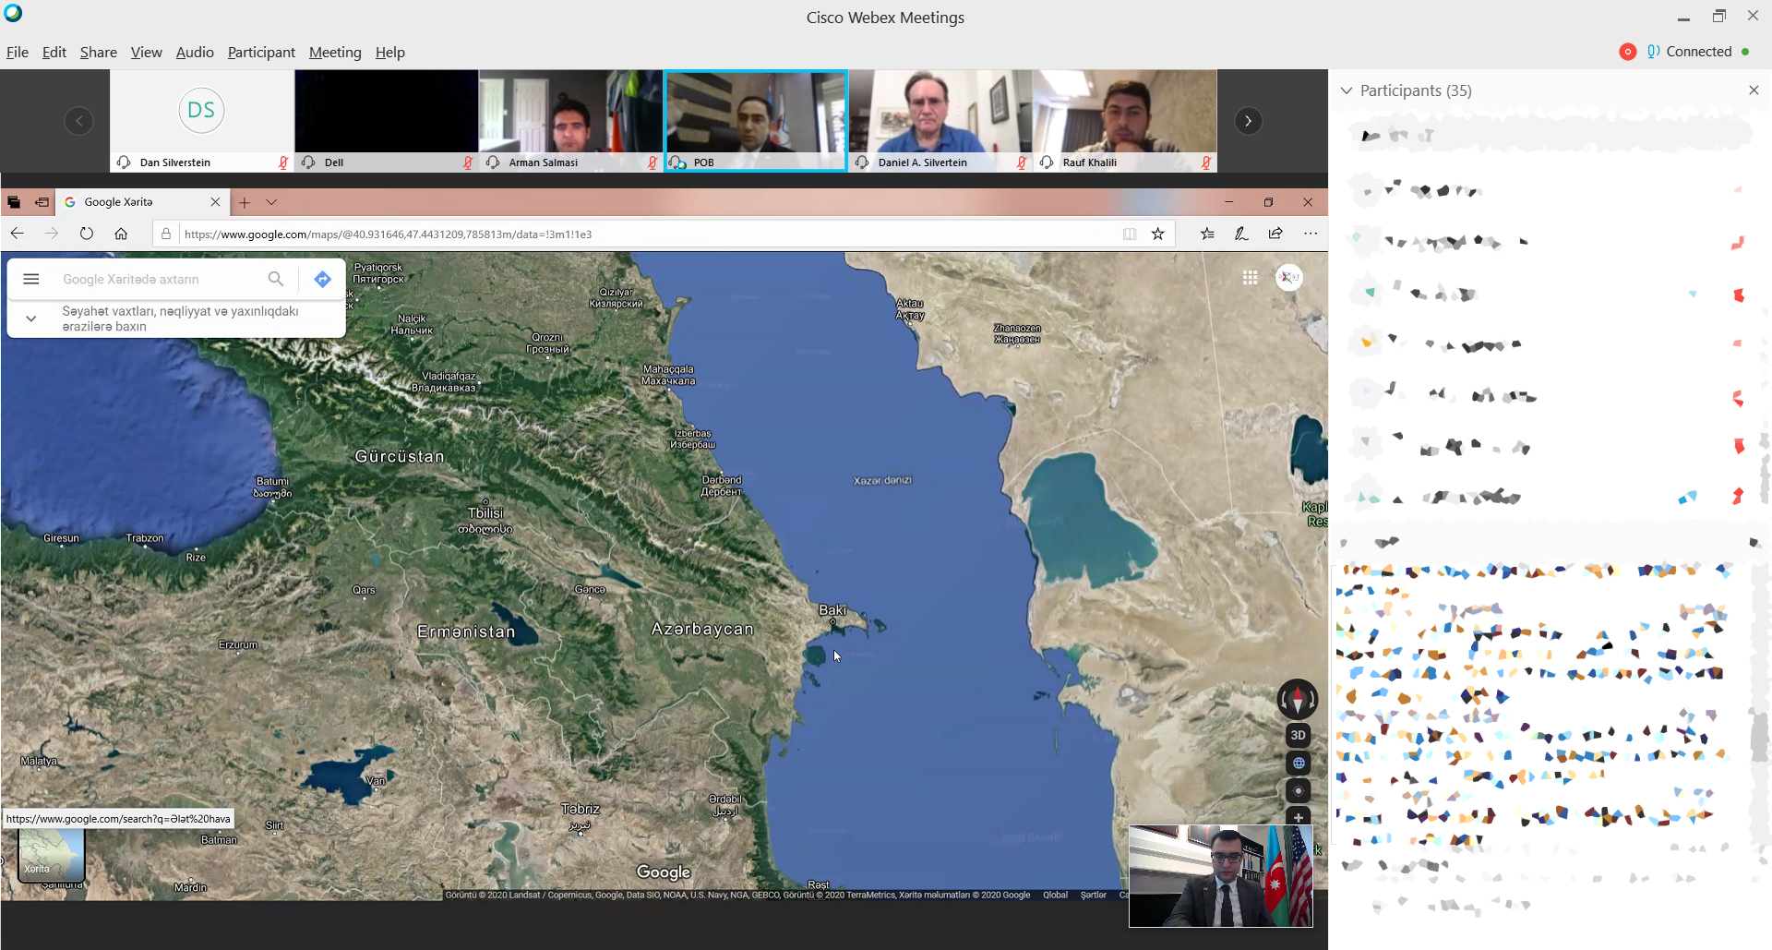Toggle 3D view on the map
This screenshot has width=1772, height=950.
pos(1298,735)
